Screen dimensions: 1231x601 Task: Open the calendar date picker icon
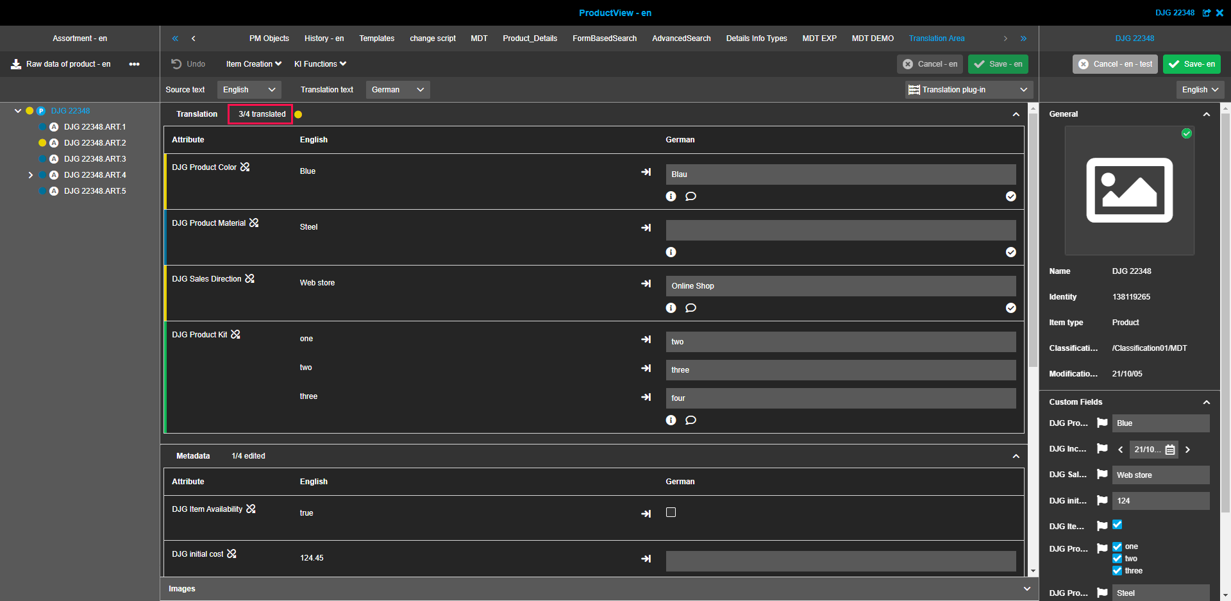point(1170,450)
